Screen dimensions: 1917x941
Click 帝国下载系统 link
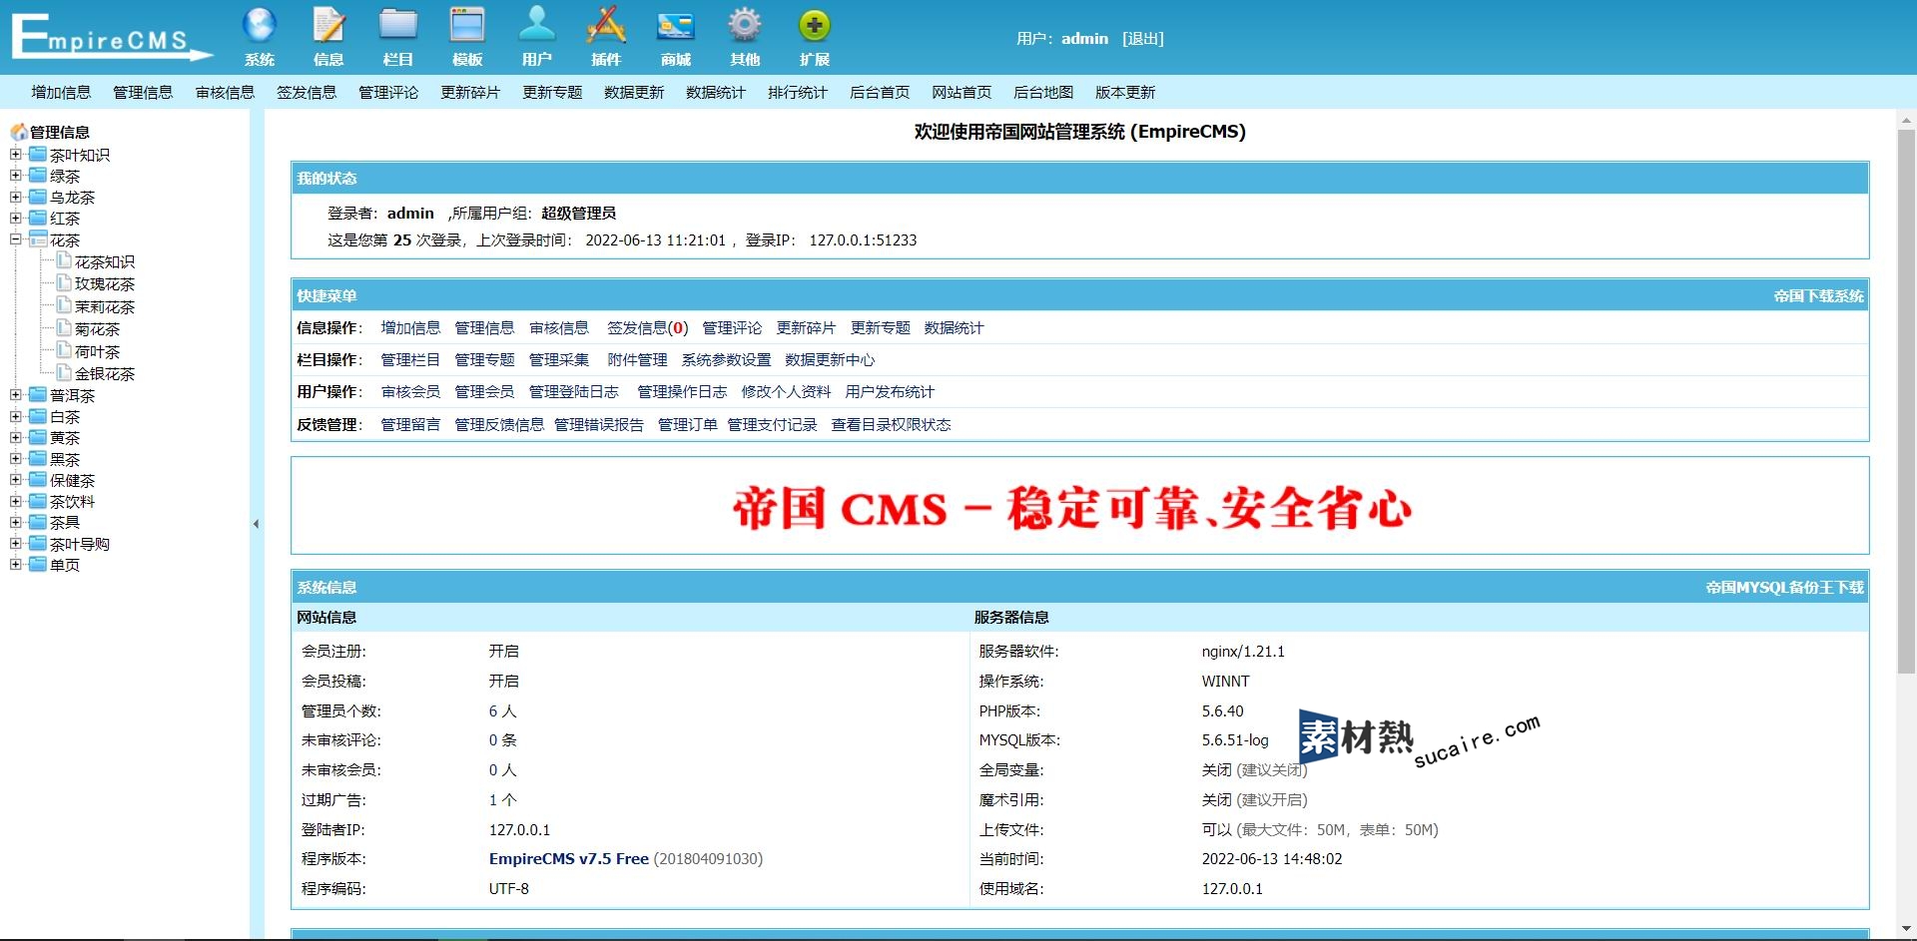(1818, 296)
